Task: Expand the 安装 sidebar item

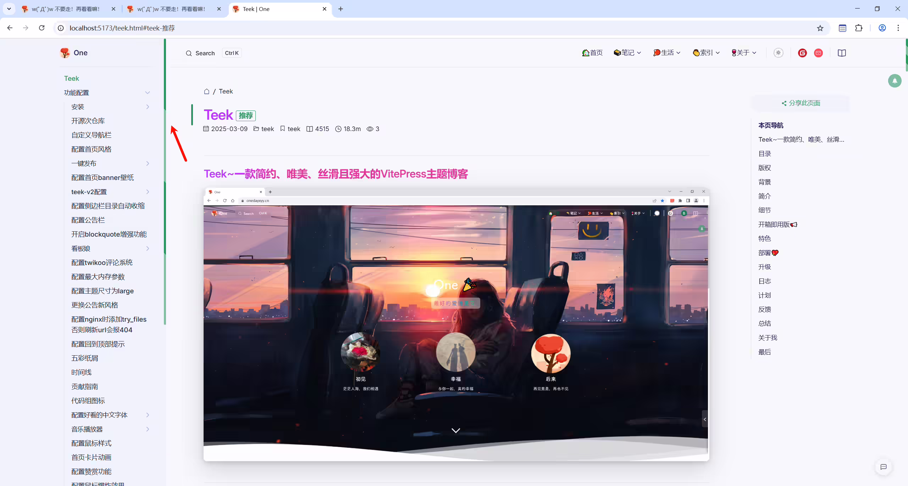Action: [148, 107]
